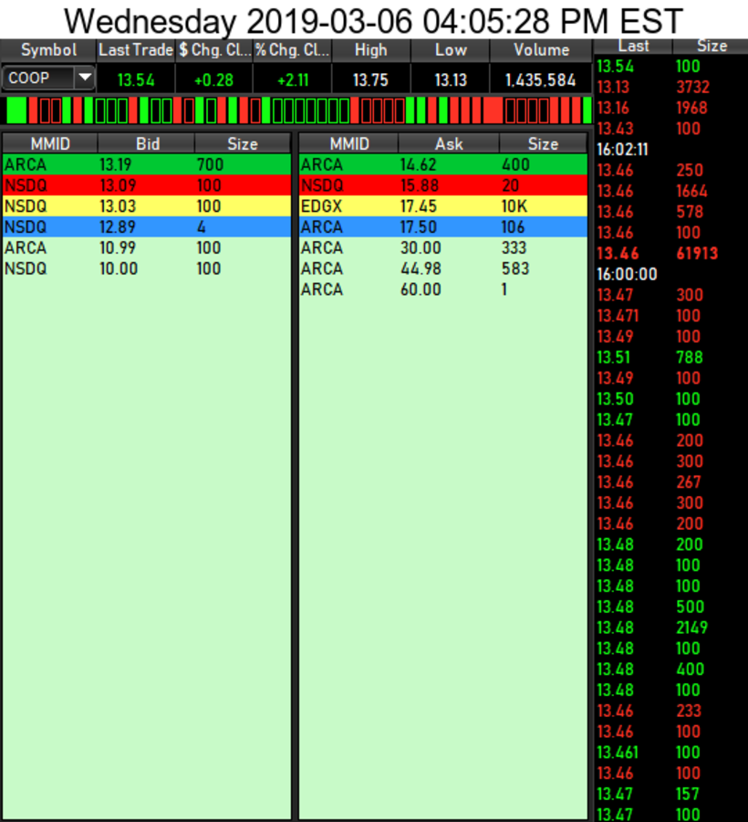748x822 pixels.
Task: Click the Ask column header
Action: coord(449,143)
